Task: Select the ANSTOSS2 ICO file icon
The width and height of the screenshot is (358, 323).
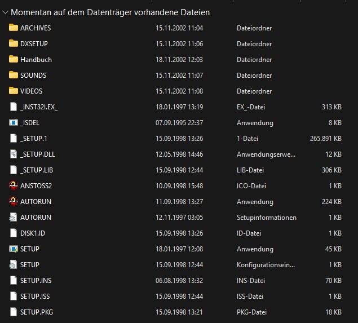Action: point(14,185)
